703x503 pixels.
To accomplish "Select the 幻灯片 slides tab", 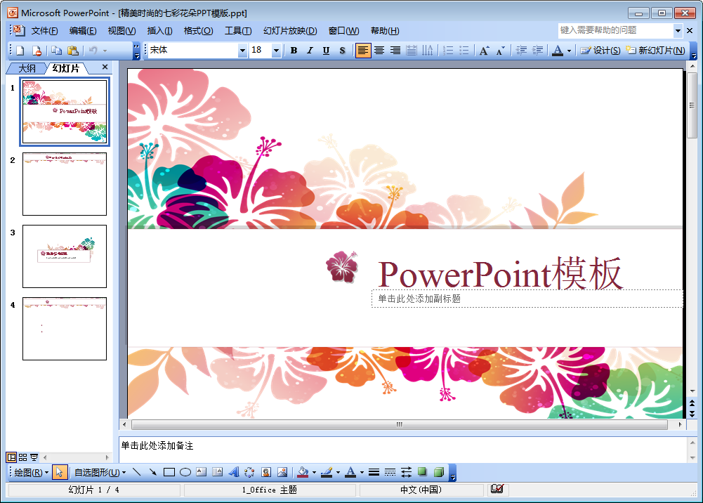I will tap(66, 68).
